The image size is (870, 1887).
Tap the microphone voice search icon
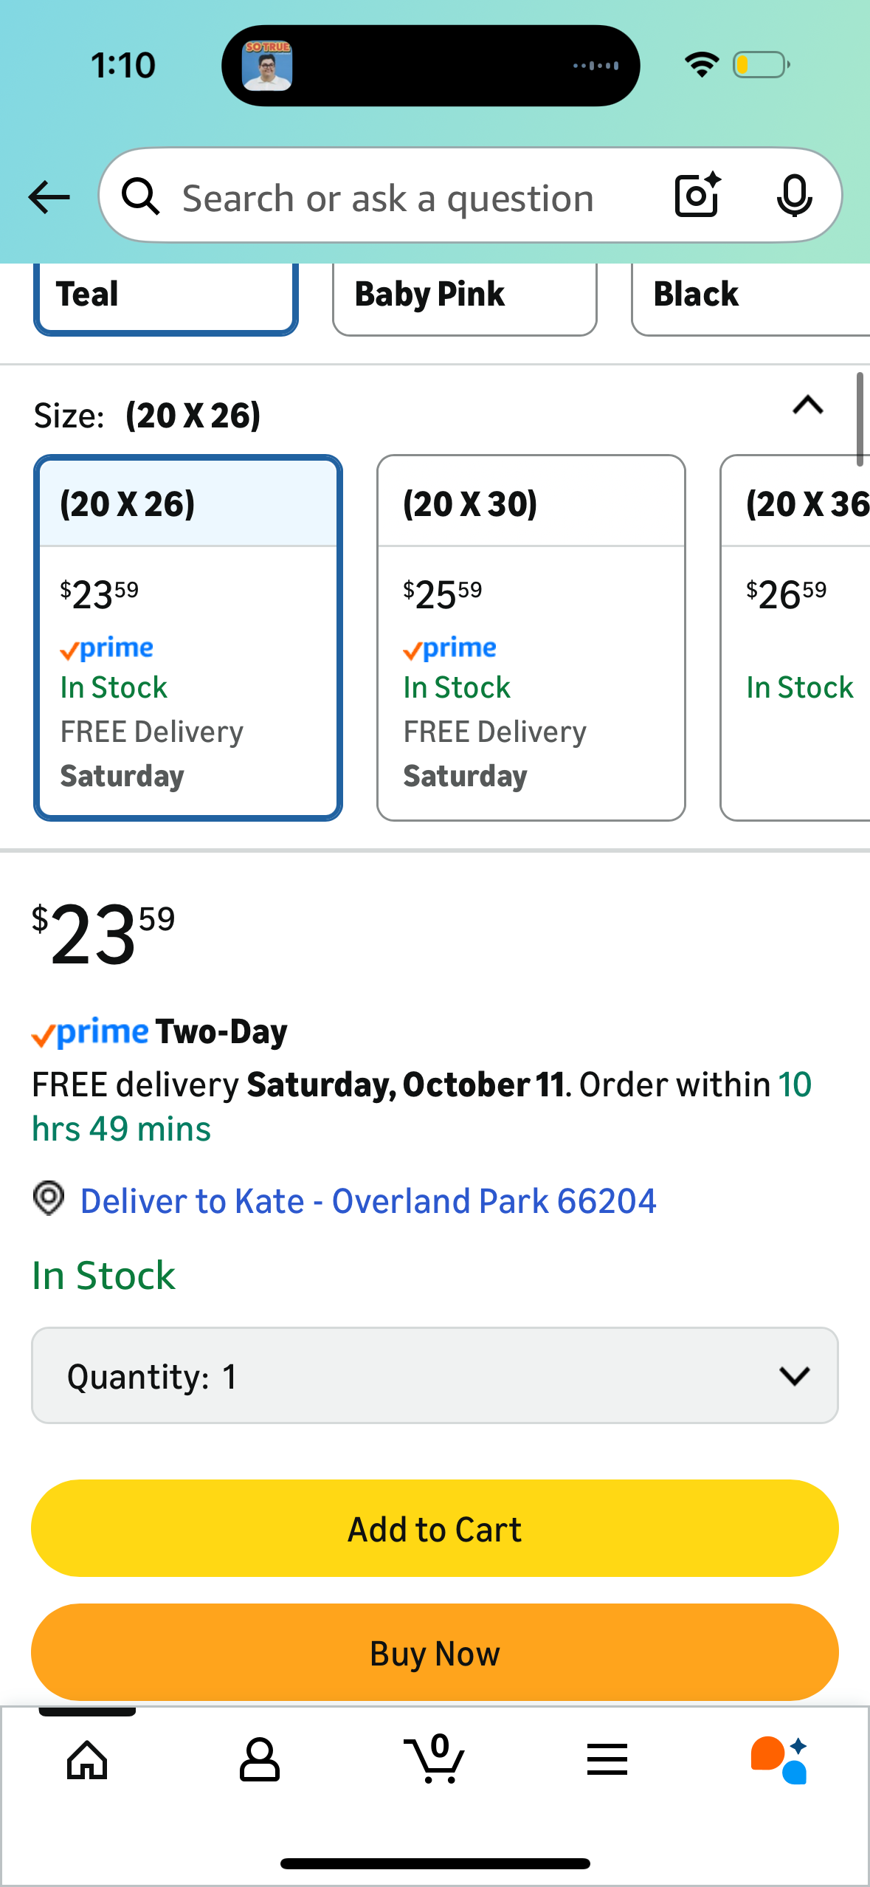tap(794, 196)
